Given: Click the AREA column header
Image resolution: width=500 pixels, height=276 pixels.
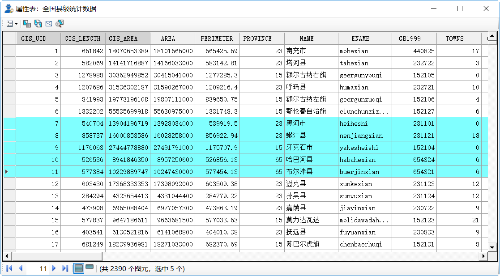Looking at the screenshot, I should click(x=172, y=38).
